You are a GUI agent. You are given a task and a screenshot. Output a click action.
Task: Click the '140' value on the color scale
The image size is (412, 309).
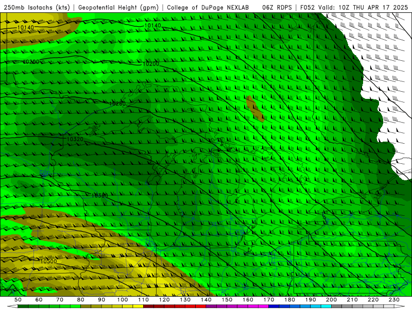206,300
